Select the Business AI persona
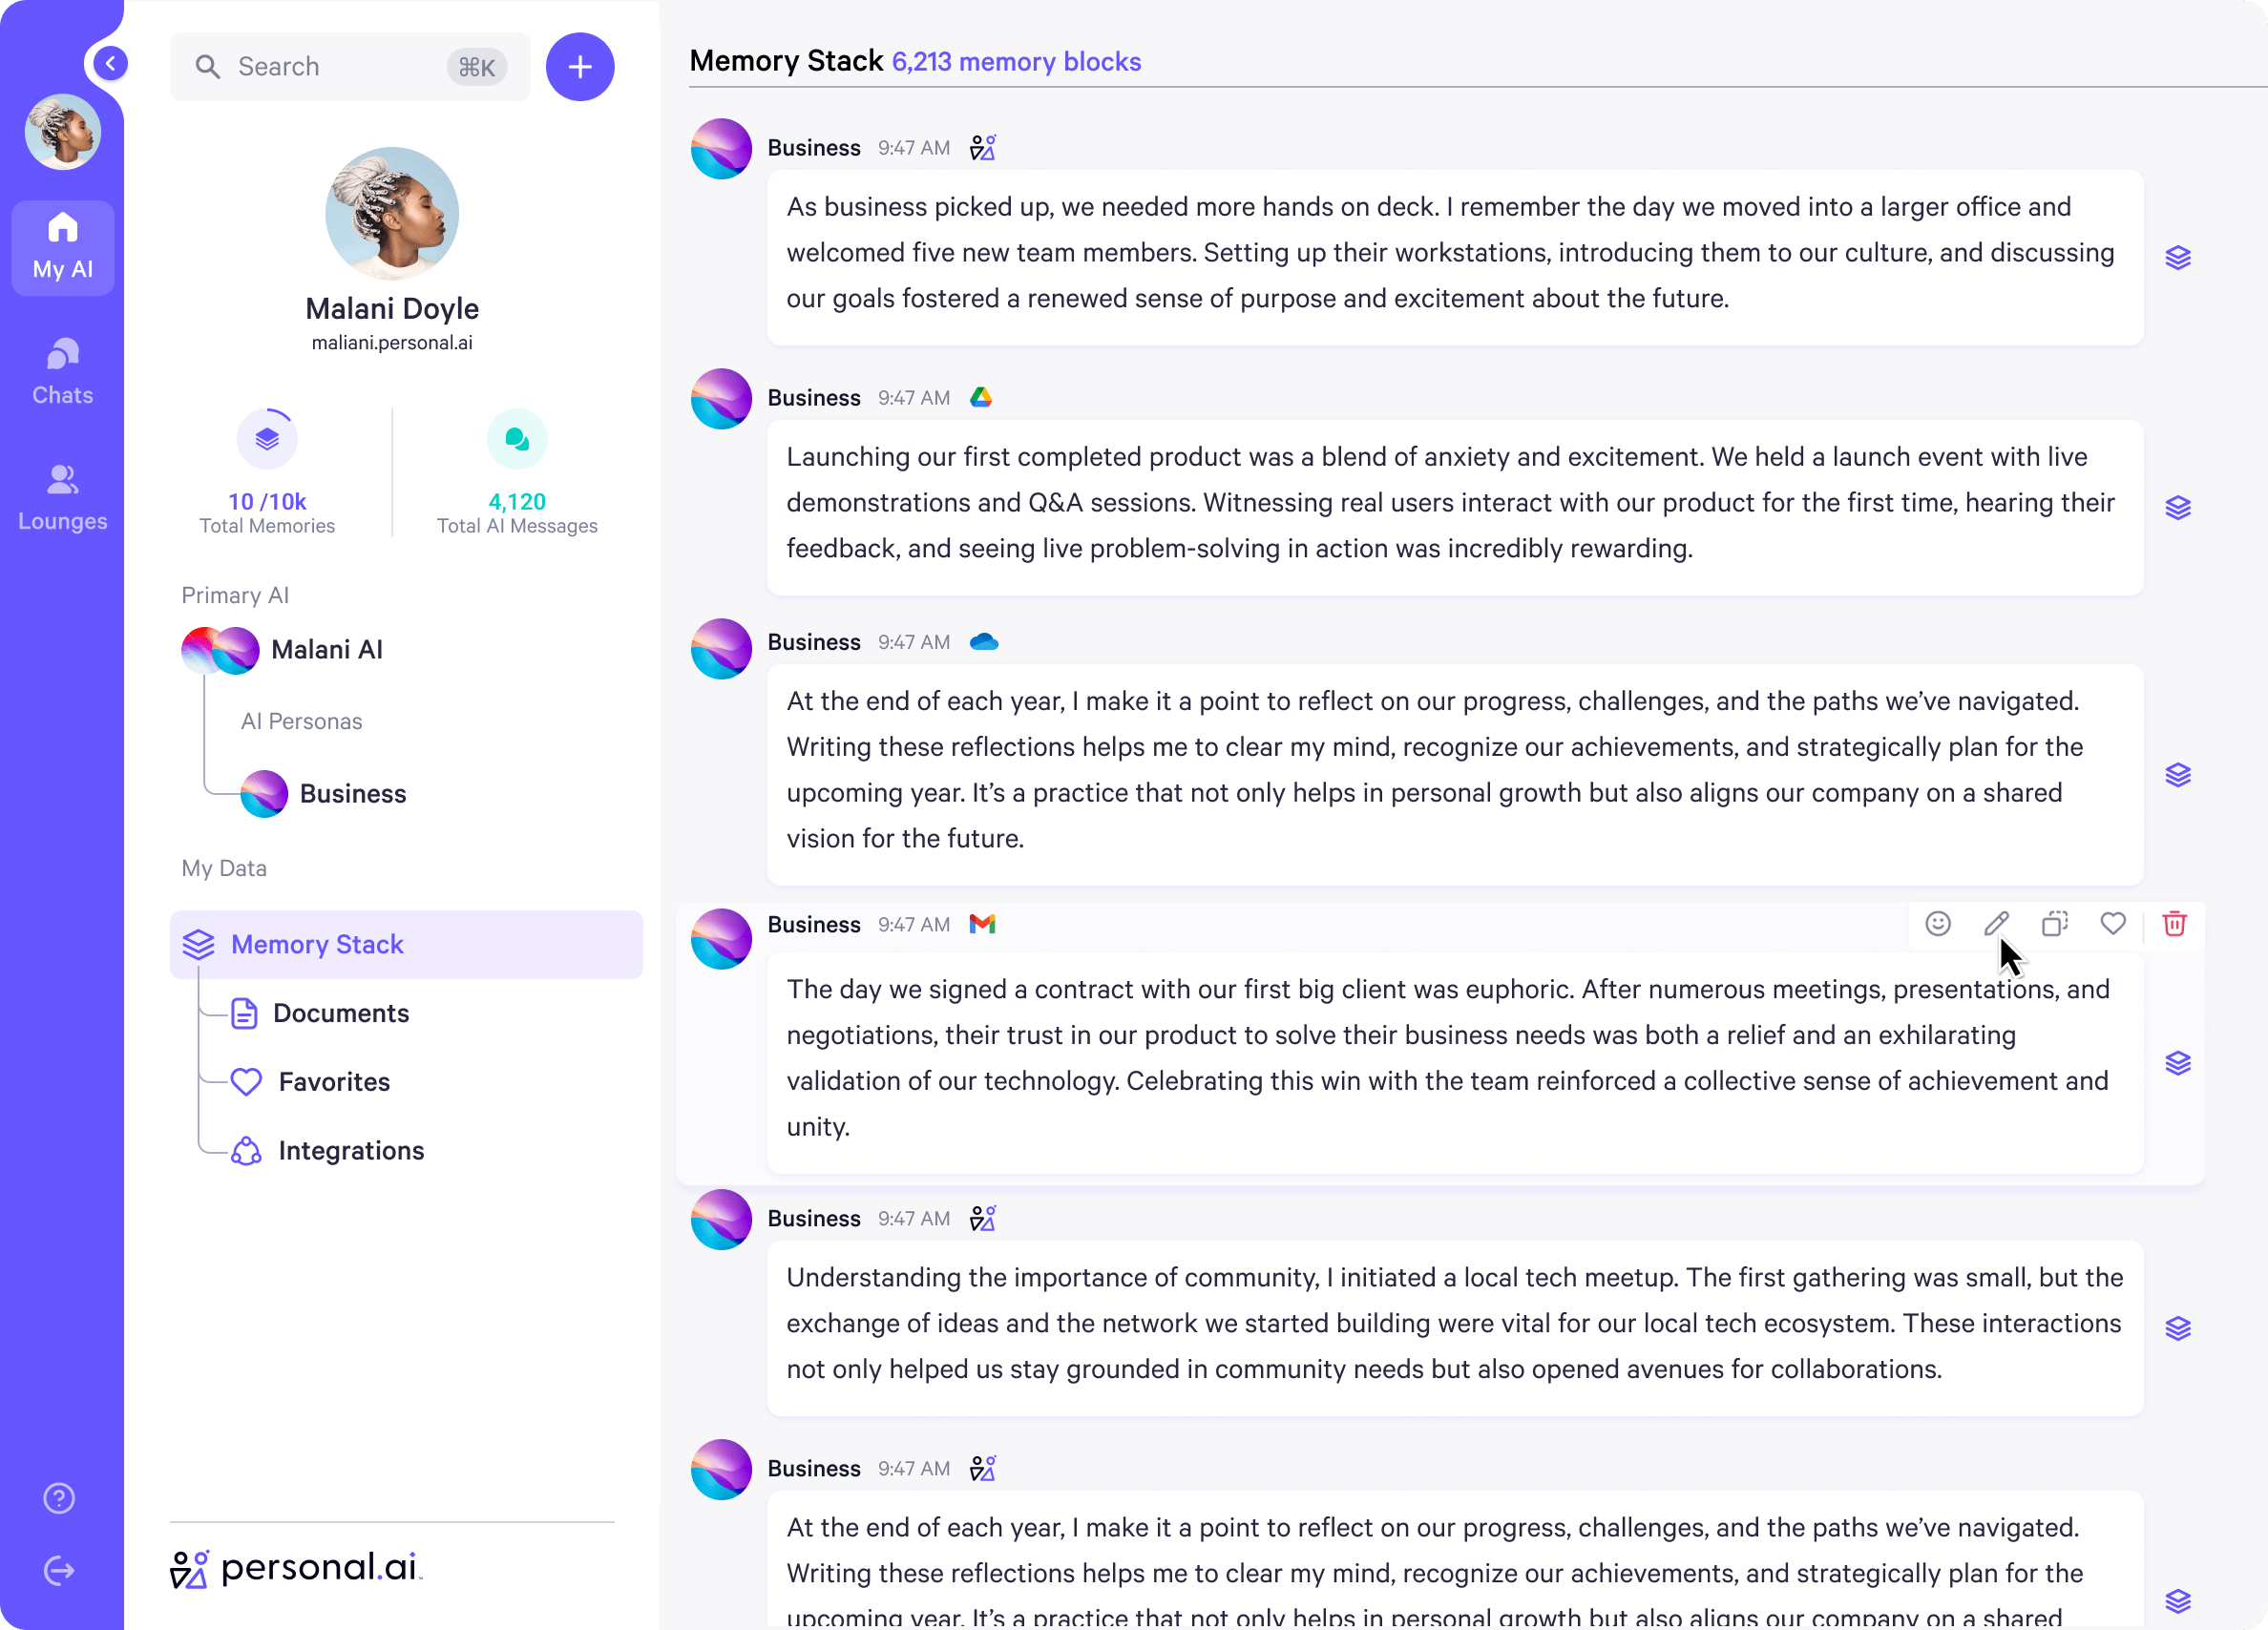2268x1630 pixels. pos(352,794)
